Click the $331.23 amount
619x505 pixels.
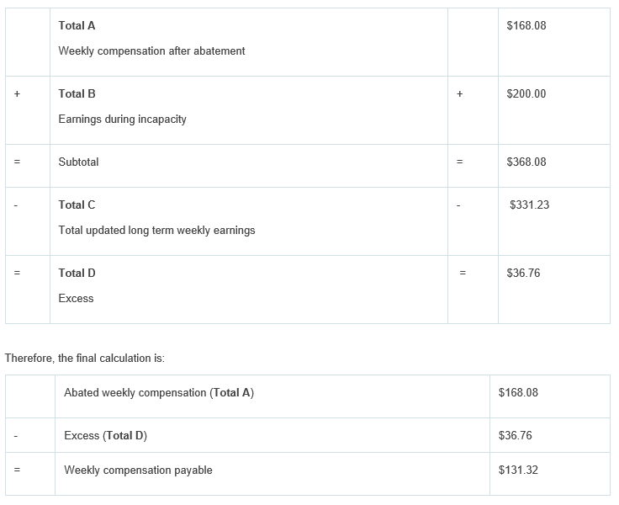pyautogui.click(x=529, y=205)
